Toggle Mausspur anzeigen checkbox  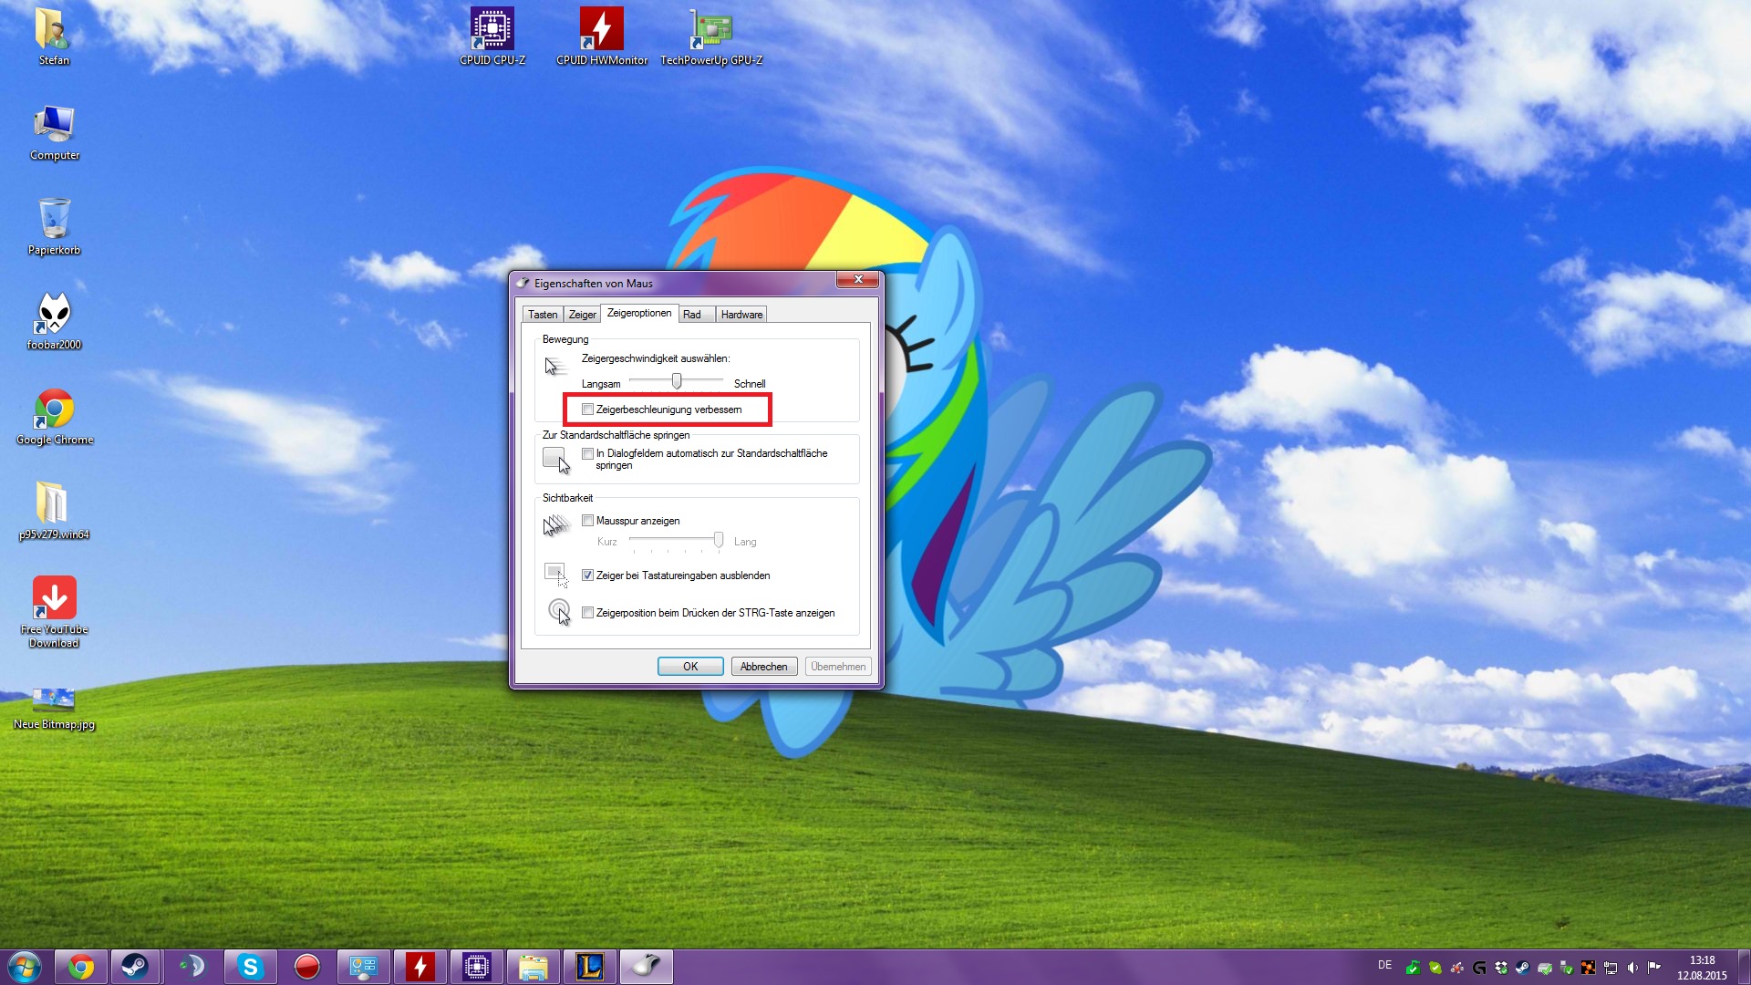[588, 521]
